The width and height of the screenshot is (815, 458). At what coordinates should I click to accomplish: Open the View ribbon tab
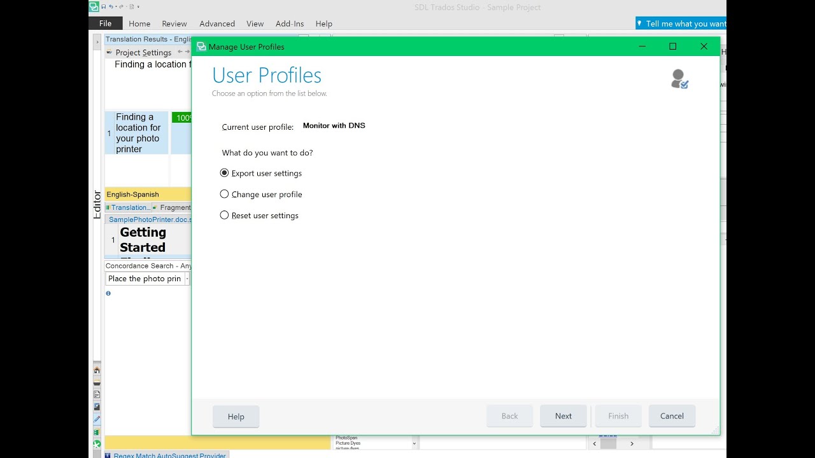coord(255,24)
